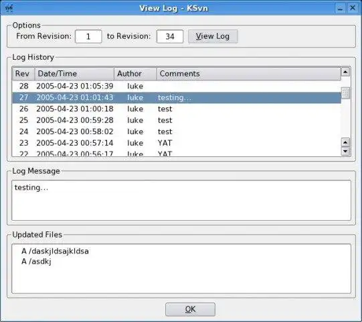Image resolution: width=362 pixels, height=322 pixels.
Task: Click date 2005-04-23 00:57:14
Action: pyautogui.click(x=75, y=143)
